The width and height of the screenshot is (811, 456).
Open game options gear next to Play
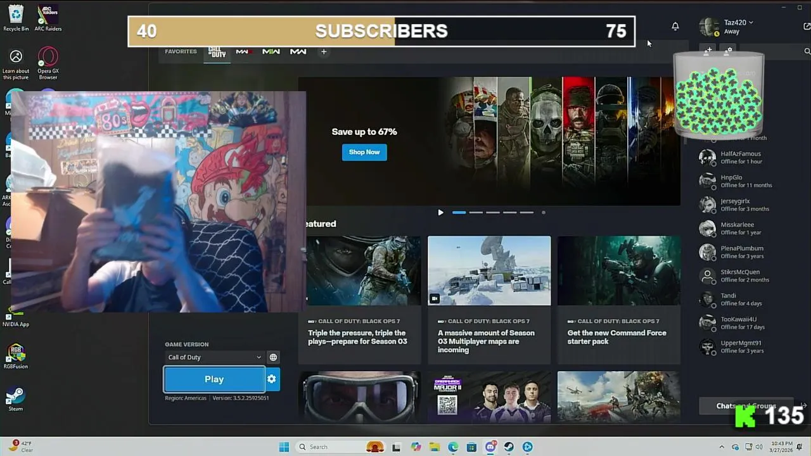tap(272, 379)
